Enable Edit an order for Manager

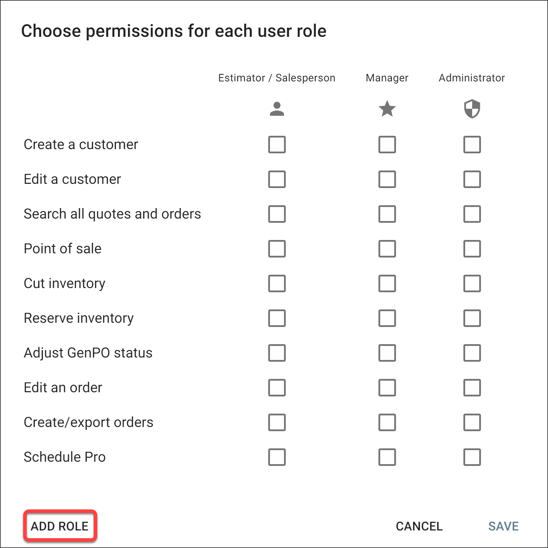387,388
